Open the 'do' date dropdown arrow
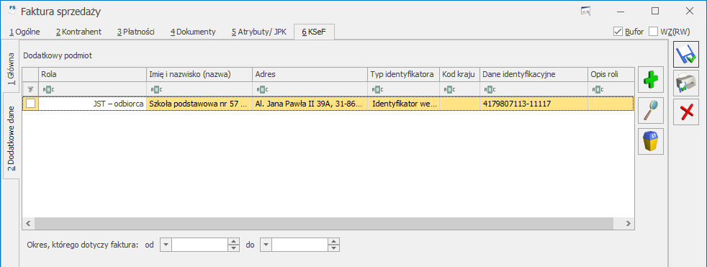Image resolution: width=707 pixels, height=267 pixels. pyautogui.click(x=266, y=245)
